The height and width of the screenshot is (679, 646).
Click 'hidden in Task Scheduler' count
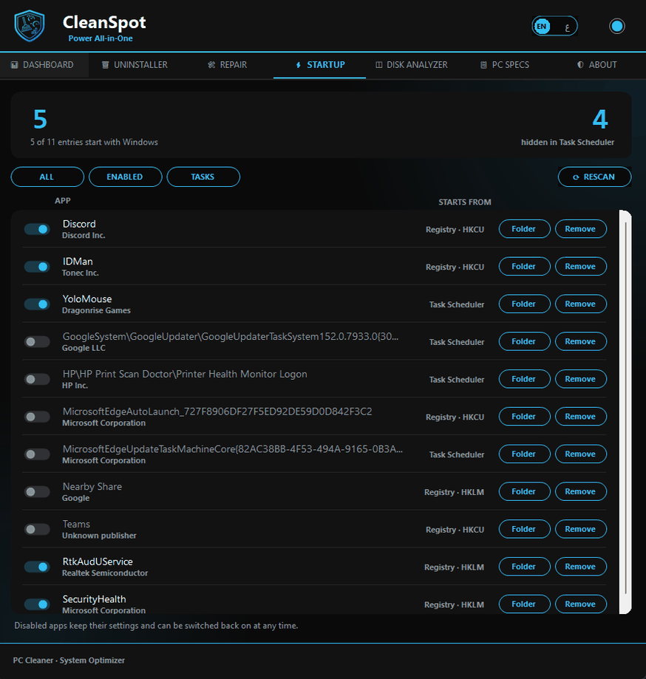(568, 142)
